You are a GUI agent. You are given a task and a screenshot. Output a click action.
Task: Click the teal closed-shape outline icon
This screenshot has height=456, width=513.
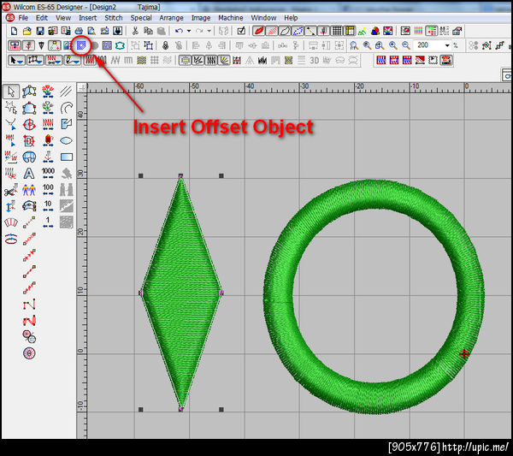(120, 45)
